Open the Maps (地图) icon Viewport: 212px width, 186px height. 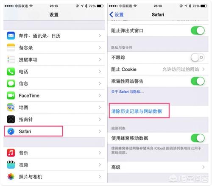coord(11,107)
